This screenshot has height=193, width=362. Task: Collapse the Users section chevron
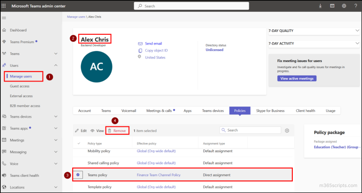click(56, 65)
